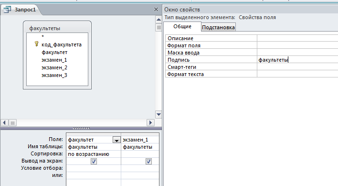
Task: Click the vertical scrollbar thumb grip
Action: [x=158, y=27]
